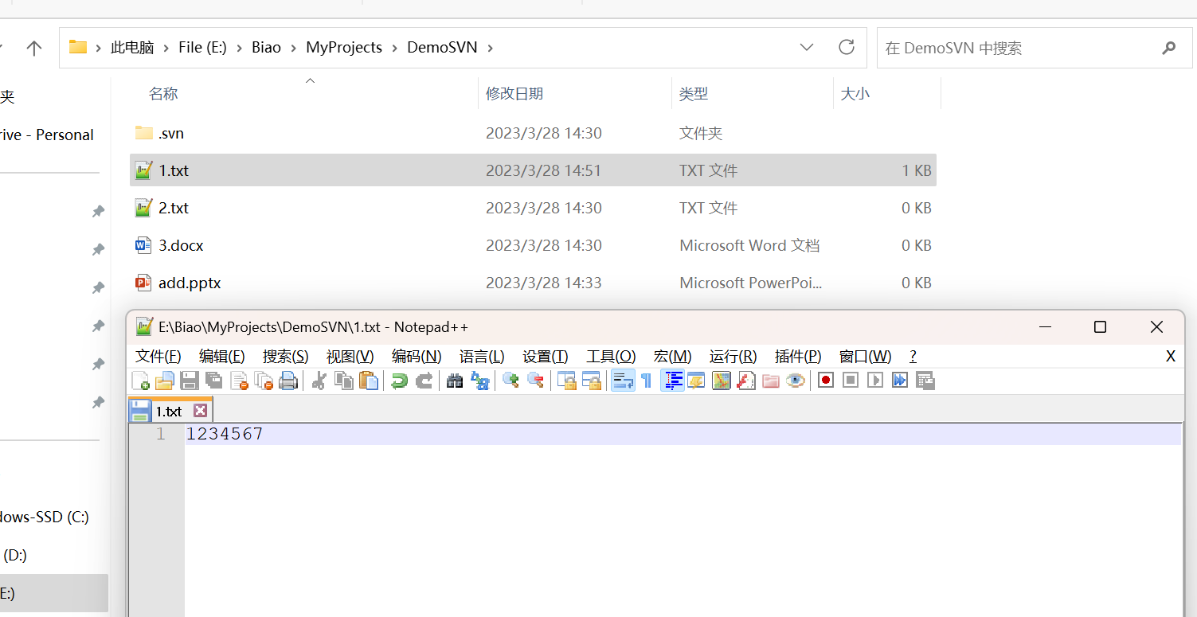Toggle synchronized vertical scrolling
The width and height of the screenshot is (1197, 617).
click(x=566, y=381)
